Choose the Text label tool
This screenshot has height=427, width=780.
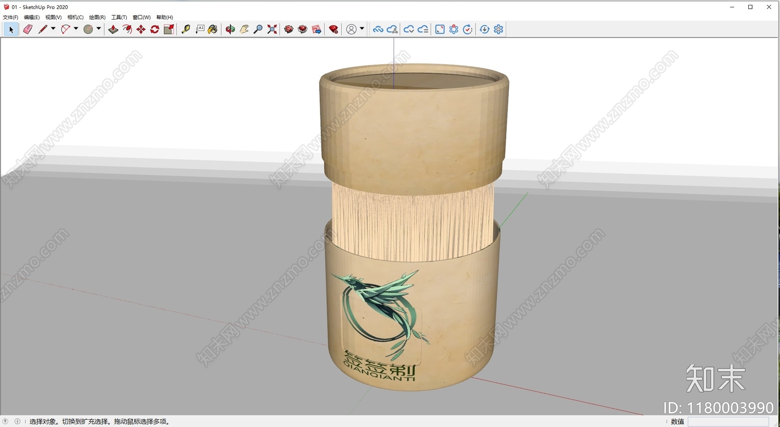pos(200,29)
